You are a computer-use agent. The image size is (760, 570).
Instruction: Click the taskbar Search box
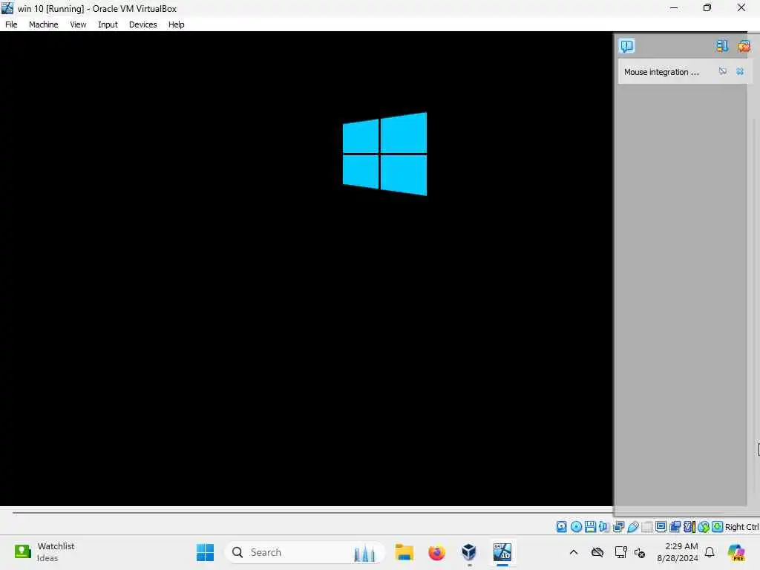[305, 552]
